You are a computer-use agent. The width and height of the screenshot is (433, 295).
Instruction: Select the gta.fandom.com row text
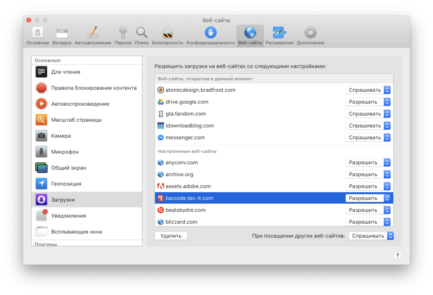coord(186,114)
